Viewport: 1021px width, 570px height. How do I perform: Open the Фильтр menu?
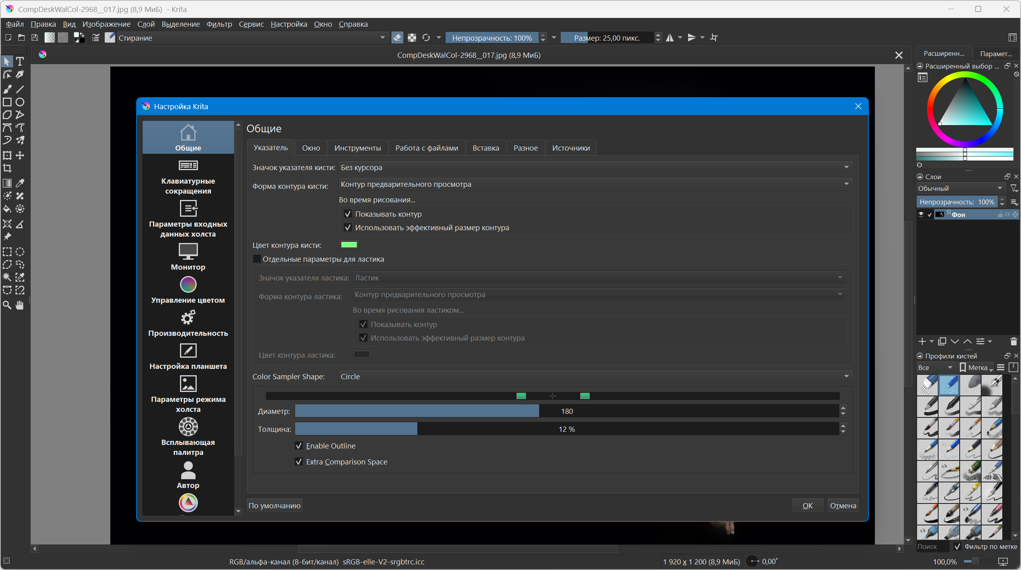click(219, 24)
